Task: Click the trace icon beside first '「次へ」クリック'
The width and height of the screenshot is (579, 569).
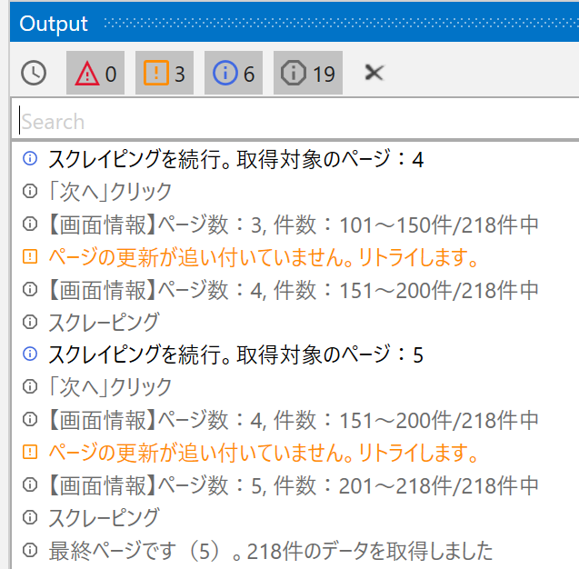Action: [30, 191]
